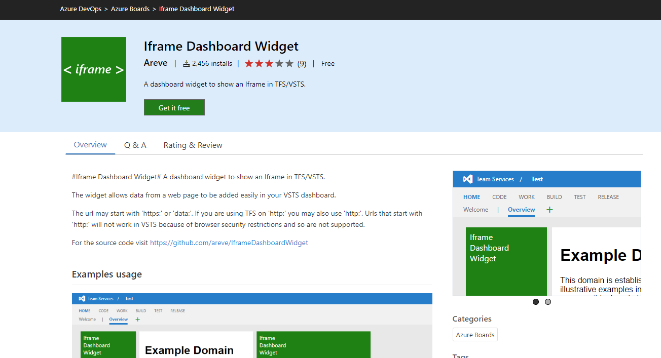Select the second carousel dot
Screen dimensions: 661x358
pyautogui.click(x=548, y=302)
